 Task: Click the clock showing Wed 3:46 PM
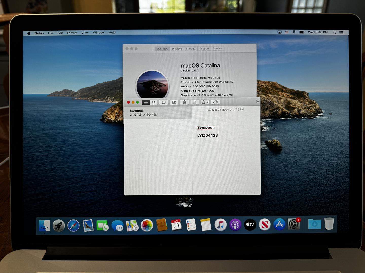point(318,32)
